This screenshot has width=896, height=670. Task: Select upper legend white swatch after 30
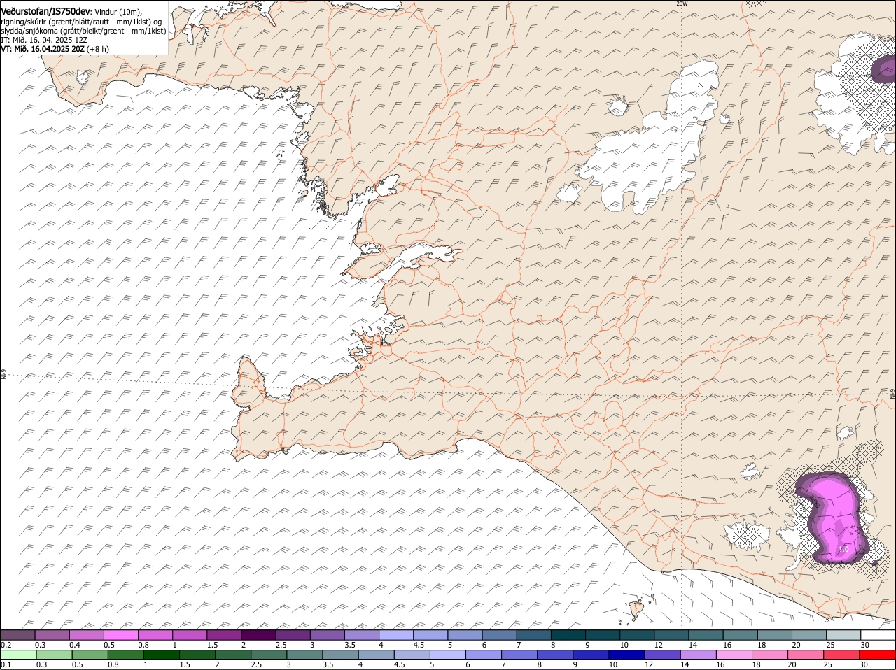pyautogui.click(x=877, y=635)
